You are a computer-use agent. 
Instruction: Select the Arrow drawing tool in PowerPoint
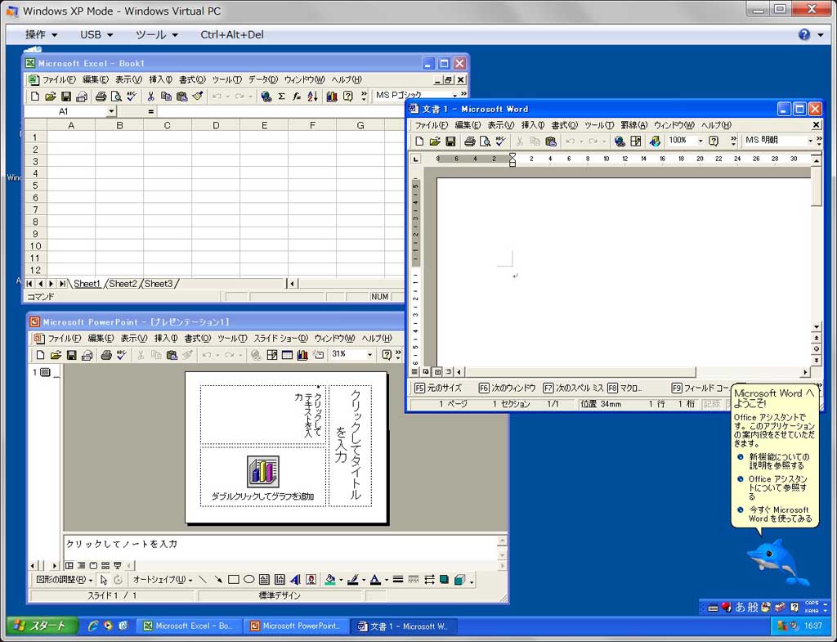[217, 580]
